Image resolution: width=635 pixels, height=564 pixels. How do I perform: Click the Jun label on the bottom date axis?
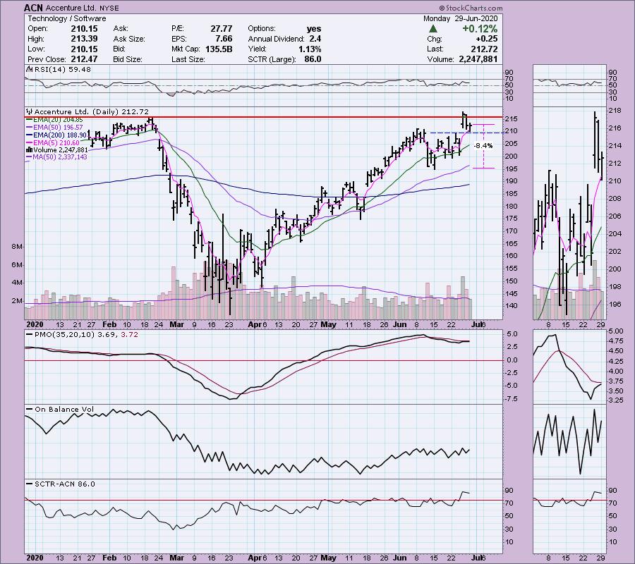point(400,558)
